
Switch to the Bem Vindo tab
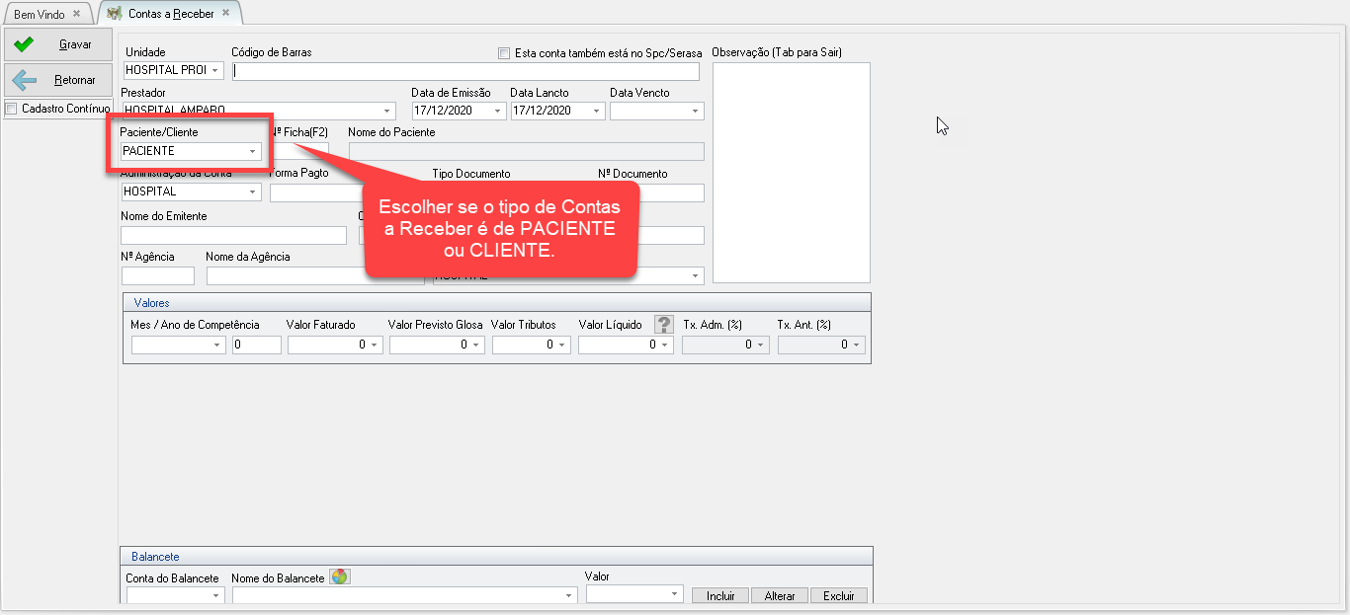tap(39, 15)
